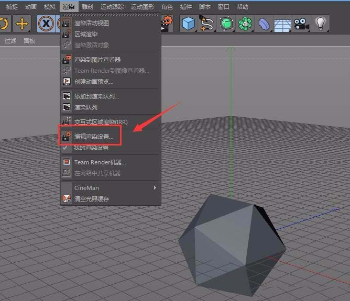The image size is (350, 301).
Task: Open the 雕刻 menu
Action: pyautogui.click(x=87, y=7)
